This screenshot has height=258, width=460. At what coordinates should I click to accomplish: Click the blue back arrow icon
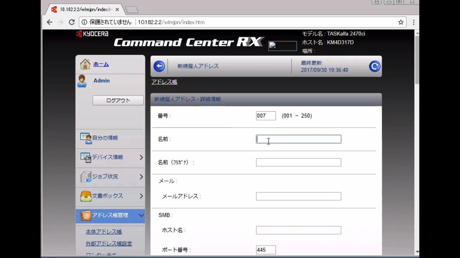click(159, 66)
